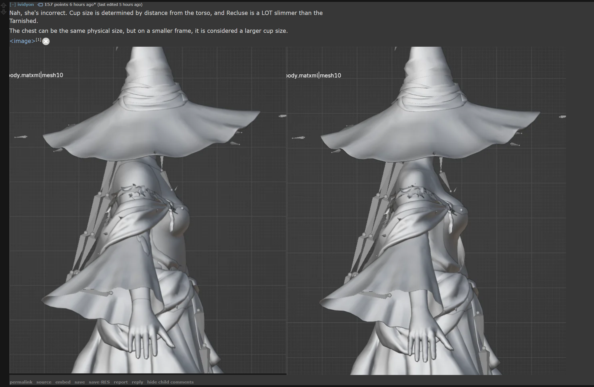Click the user tag icon beside ividyon
The height and width of the screenshot is (387, 594).
[40, 5]
